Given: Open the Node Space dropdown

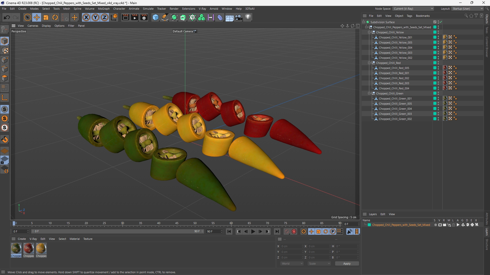Looking at the screenshot, I should [x=413, y=9].
